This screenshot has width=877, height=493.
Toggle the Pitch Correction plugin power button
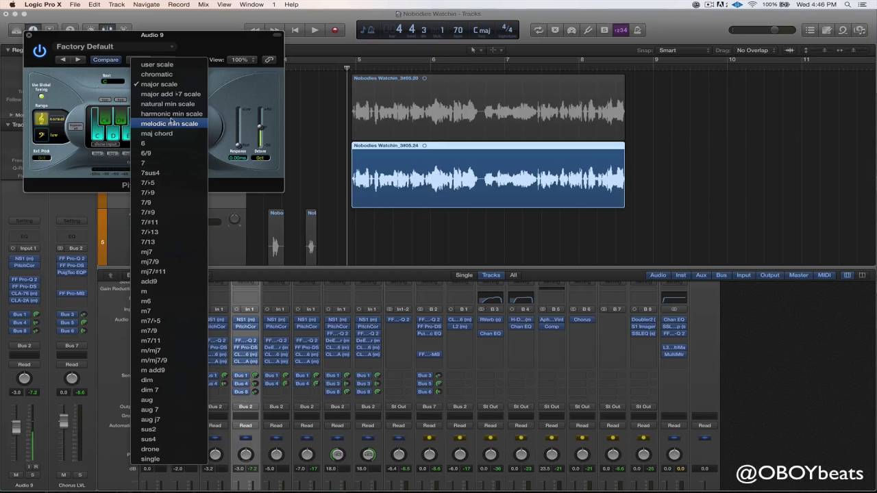click(x=40, y=51)
